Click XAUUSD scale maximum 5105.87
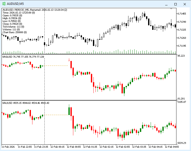The width and height of the screenshot is (191, 151). click(182, 102)
